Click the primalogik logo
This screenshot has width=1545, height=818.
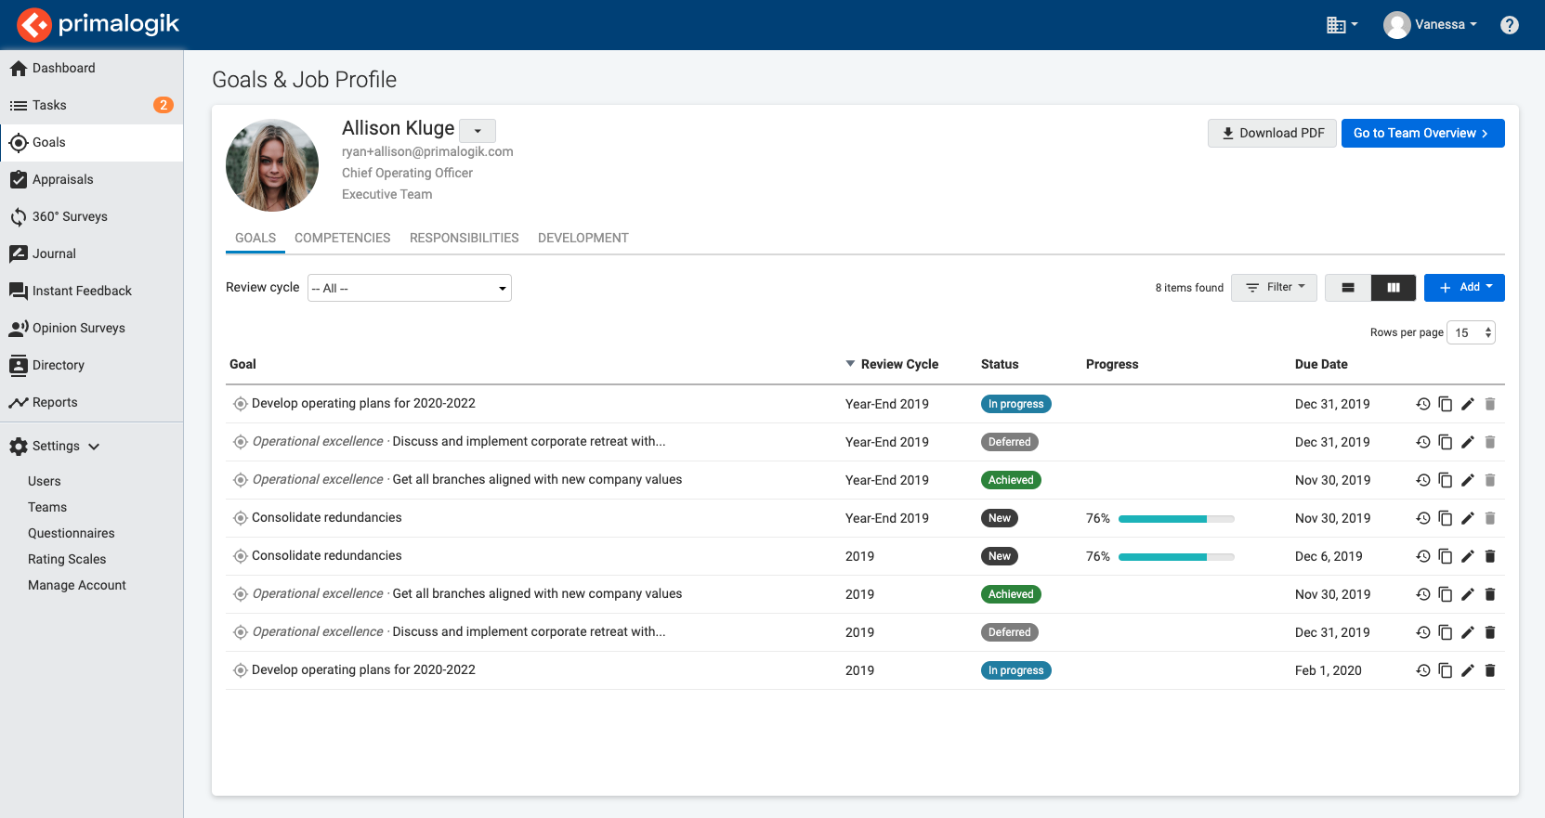(98, 24)
